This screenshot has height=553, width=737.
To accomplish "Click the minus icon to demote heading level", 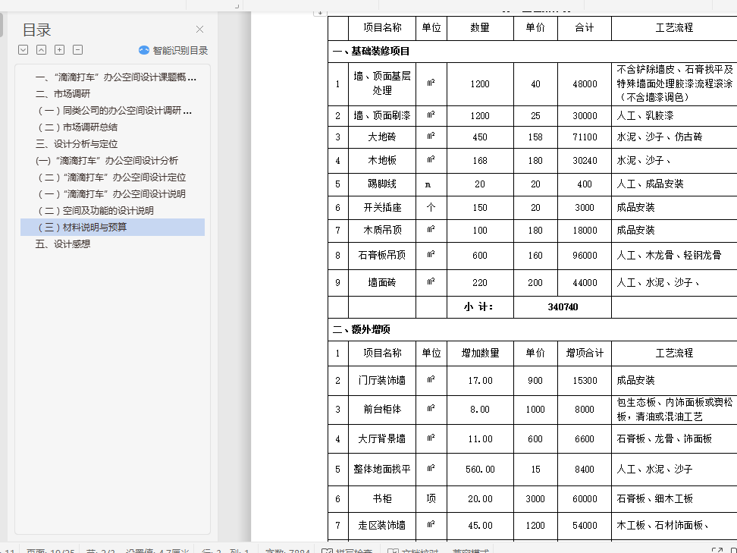I will pyautogui.click(x=78, y=50).
